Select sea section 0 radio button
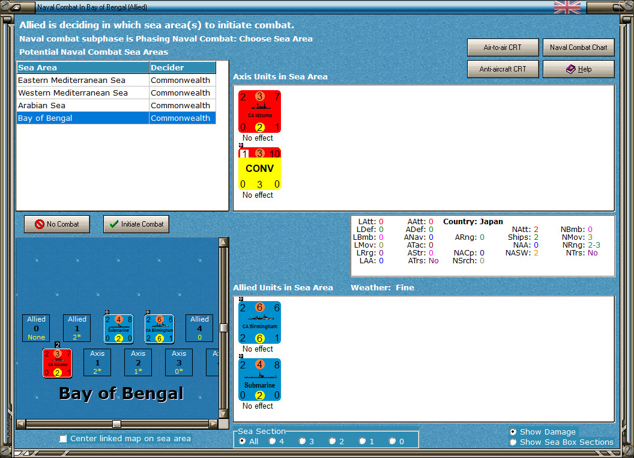This screenshot has height=458, width=634. (392, 441)
